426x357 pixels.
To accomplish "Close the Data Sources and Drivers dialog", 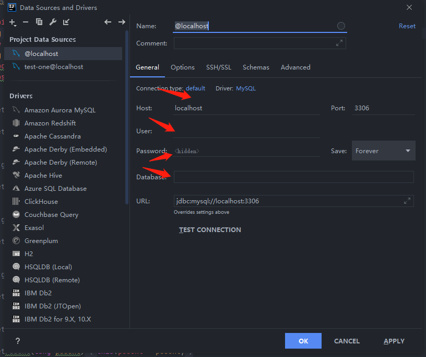I will pos(409,8).
